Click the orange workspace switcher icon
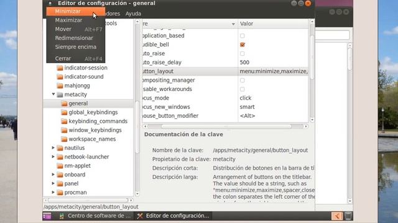The width and height of the screenshot is (398, 223). pyautogui.click(x=337, y=216)
